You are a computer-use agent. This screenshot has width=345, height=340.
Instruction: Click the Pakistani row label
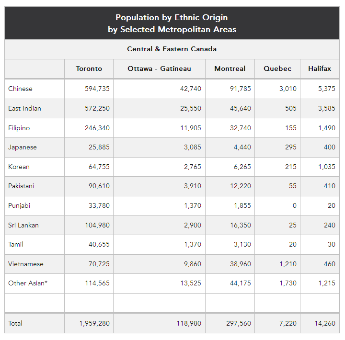21,186
